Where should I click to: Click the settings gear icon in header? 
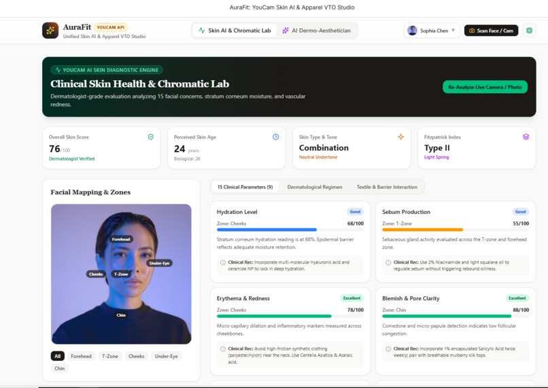tap(529, 31)
